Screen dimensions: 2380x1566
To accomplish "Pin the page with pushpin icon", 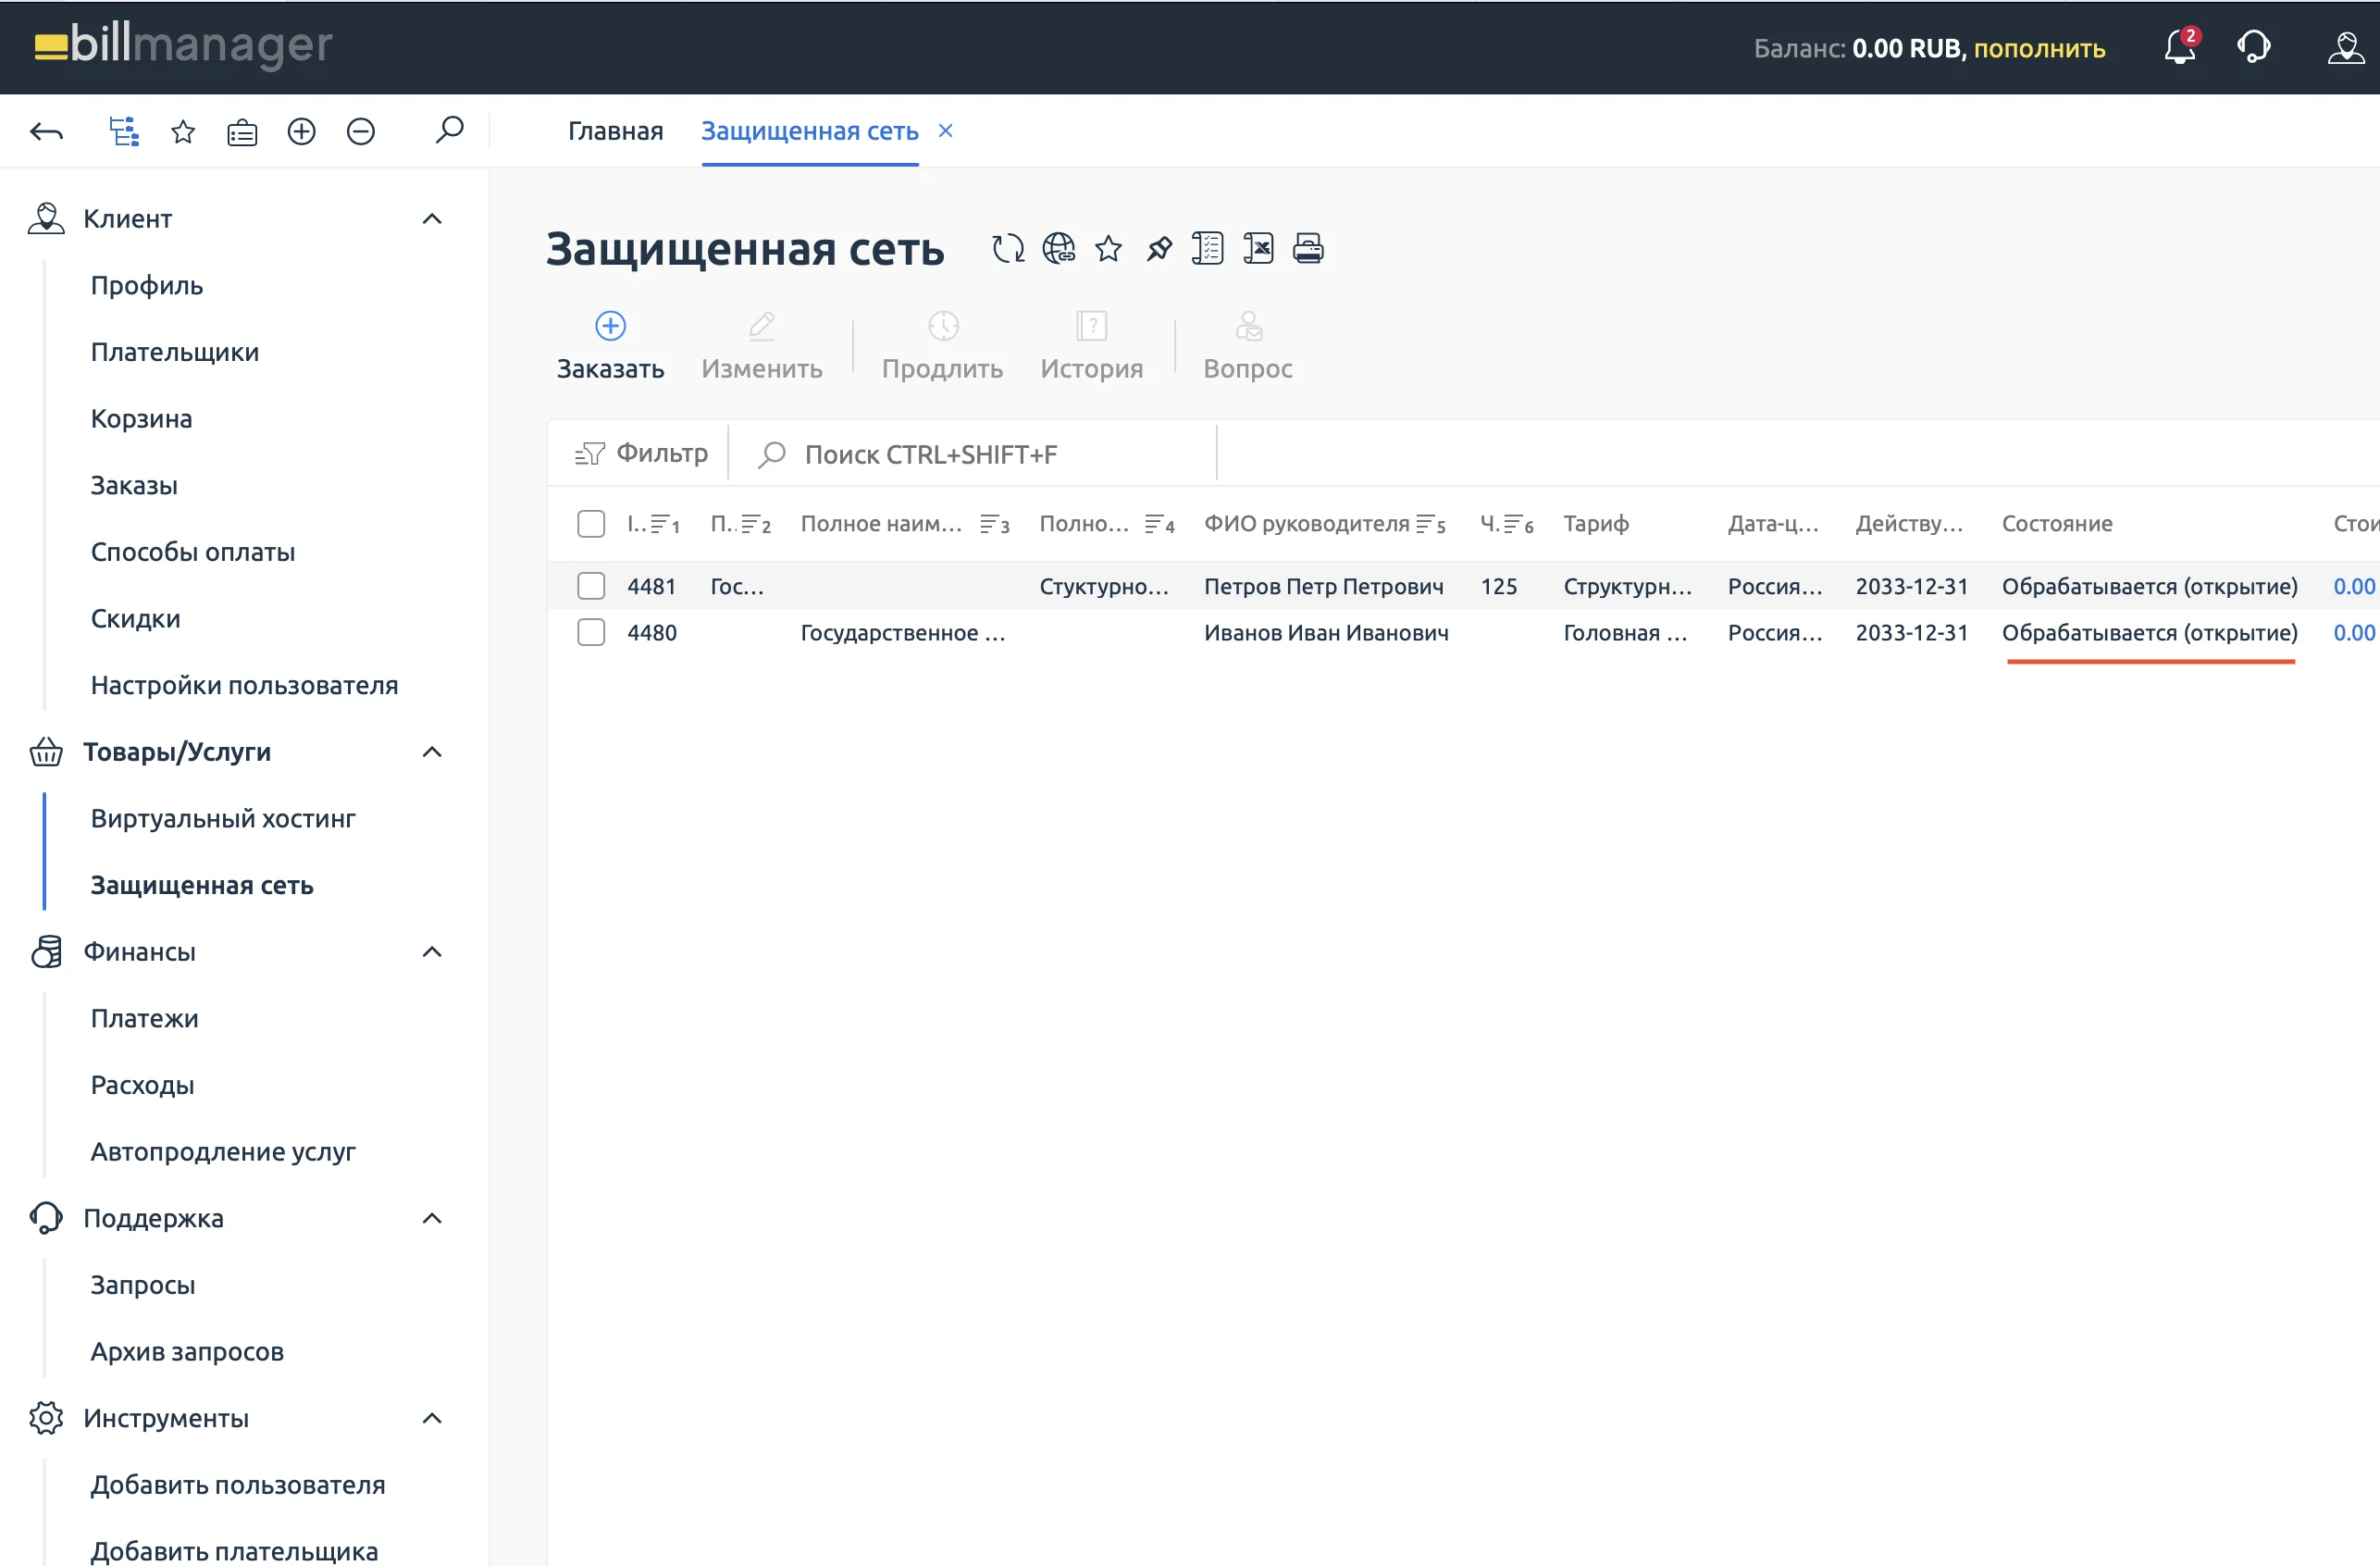I will pos(1159,248).
